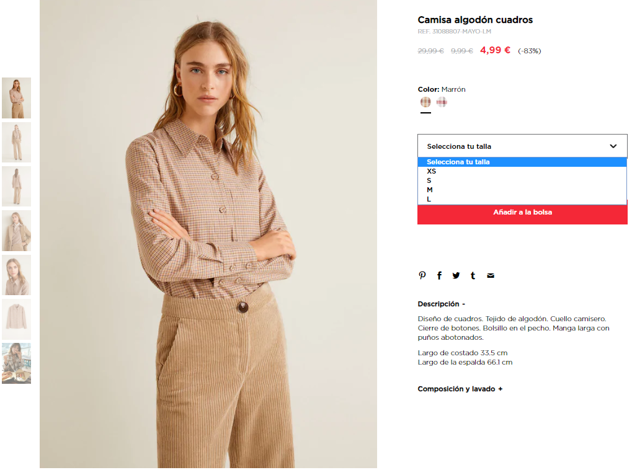Add item with Añadir a la bolsa
The height and width of the screenshot is (470, 632).
522,214
